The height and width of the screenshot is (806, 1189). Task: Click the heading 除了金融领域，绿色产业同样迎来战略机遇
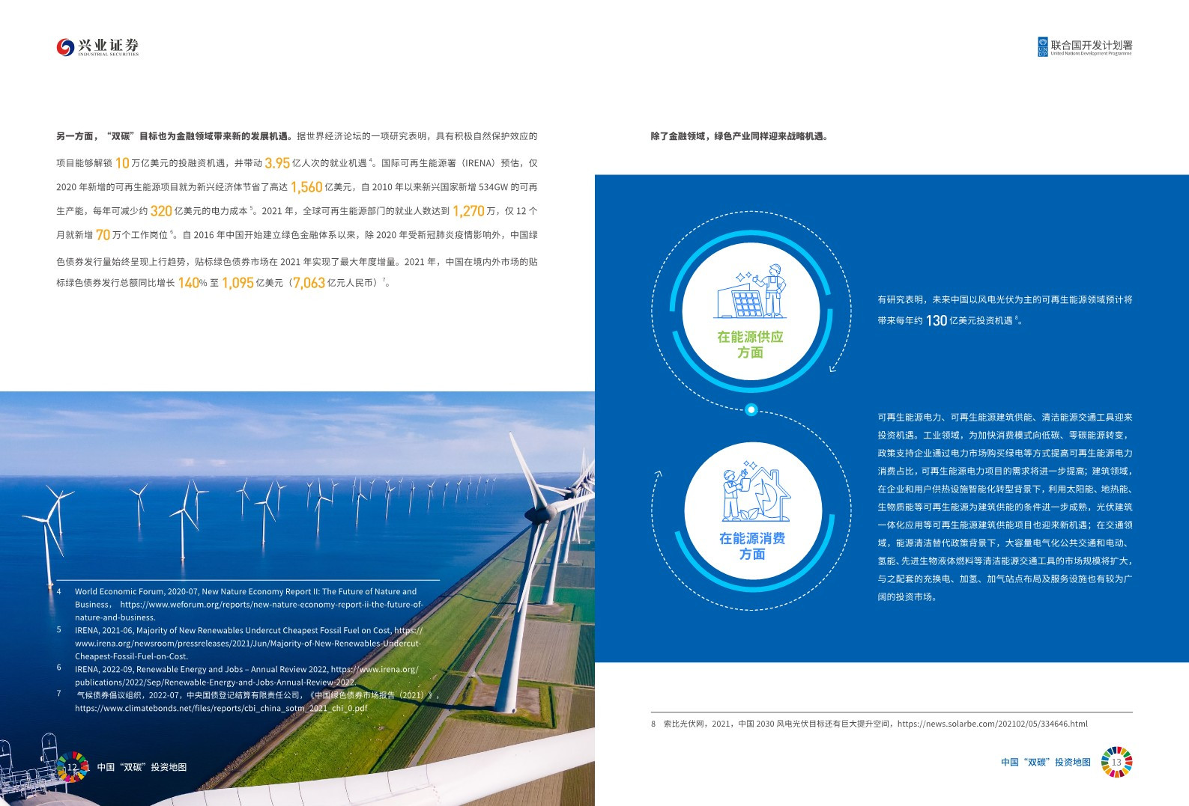point(739,136)
